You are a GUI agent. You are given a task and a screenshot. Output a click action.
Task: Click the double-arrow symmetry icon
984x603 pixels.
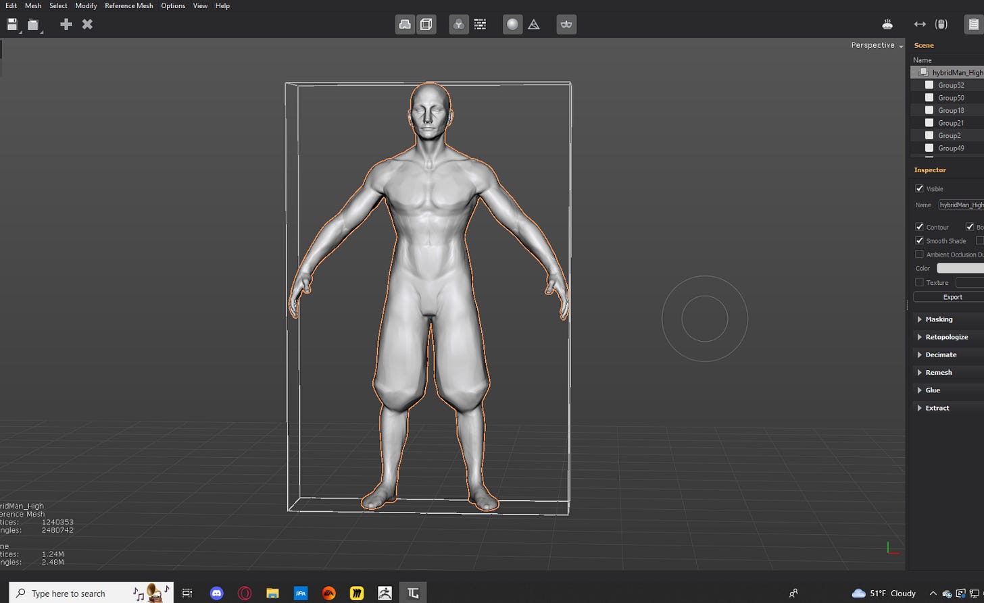pyautogui.click(x=920, y=24)
